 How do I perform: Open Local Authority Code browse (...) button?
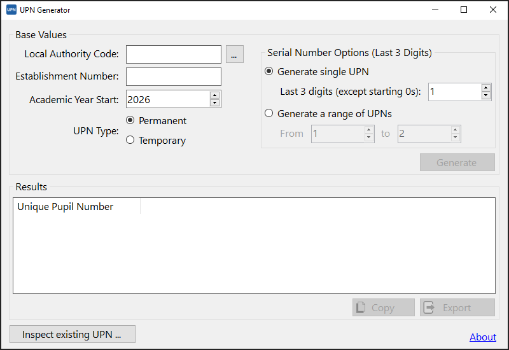(234, 54)
